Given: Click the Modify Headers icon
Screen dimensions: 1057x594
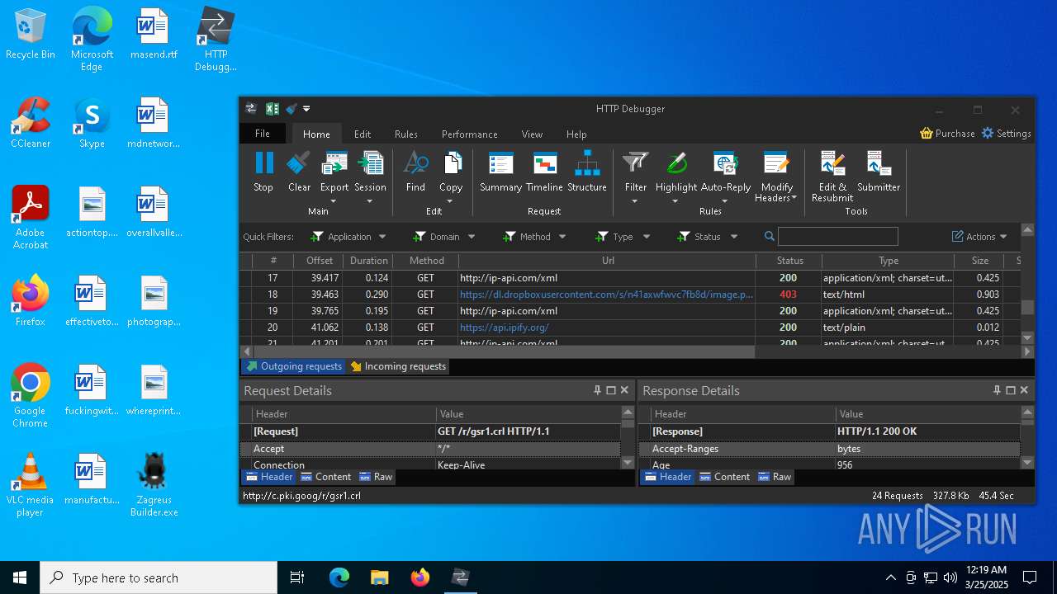Looking at the screenshot, I should [x=776, y=163].
